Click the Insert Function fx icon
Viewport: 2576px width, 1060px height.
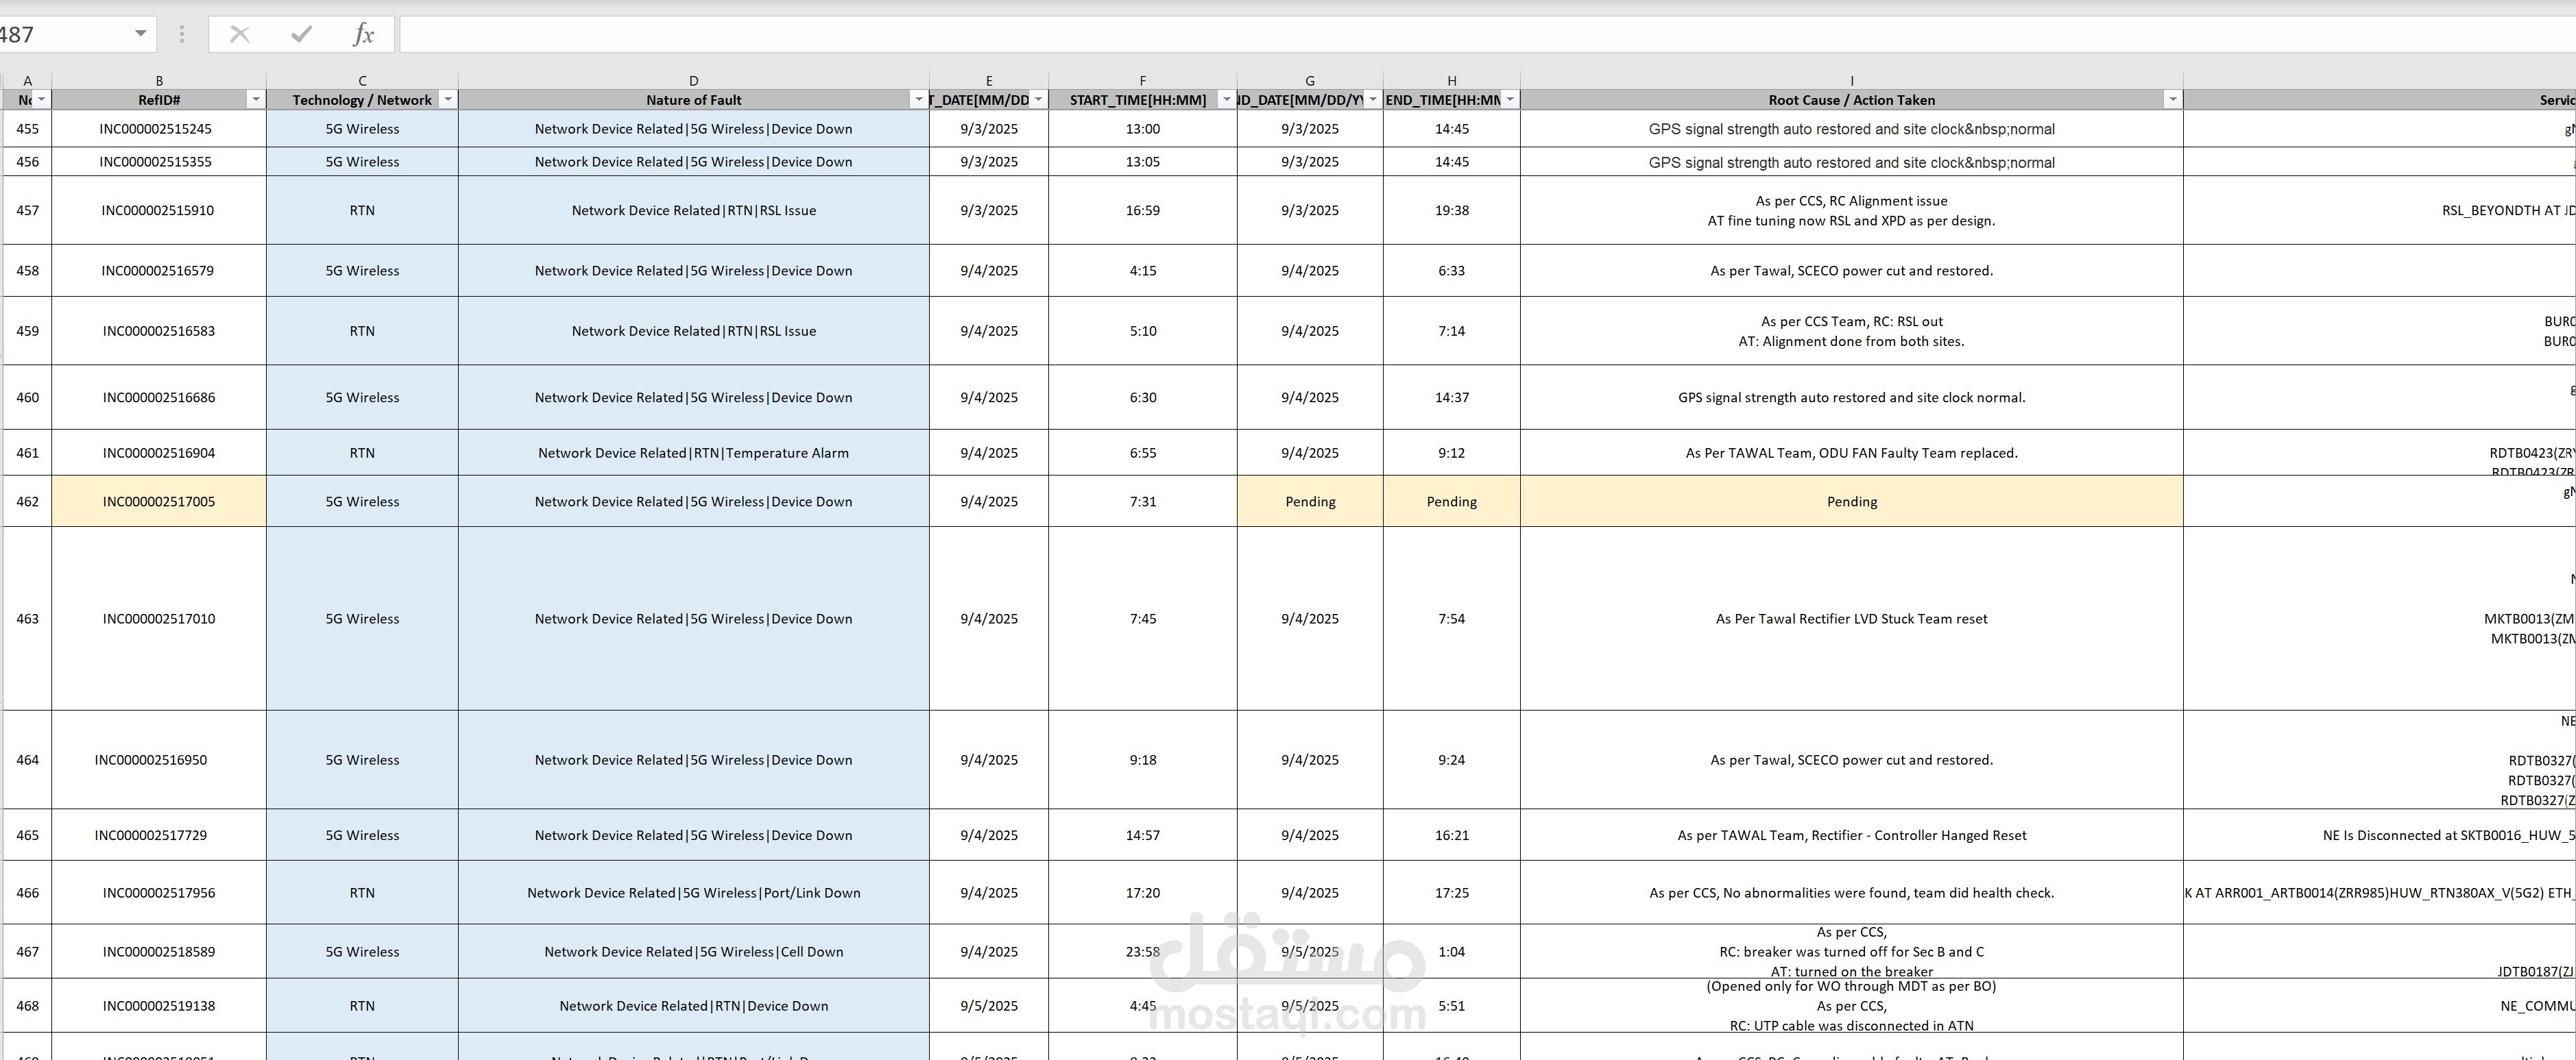[363, 35]
